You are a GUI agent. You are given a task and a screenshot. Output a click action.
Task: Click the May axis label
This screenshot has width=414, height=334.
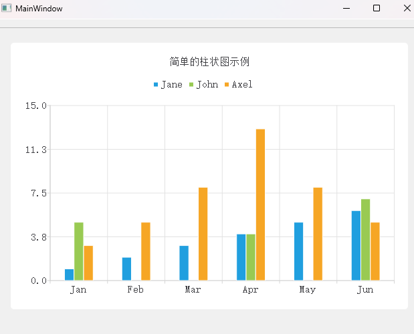tap(308, 290)
